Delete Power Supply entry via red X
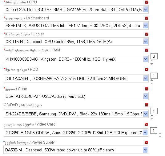165x156 pixels. point(146,142)
